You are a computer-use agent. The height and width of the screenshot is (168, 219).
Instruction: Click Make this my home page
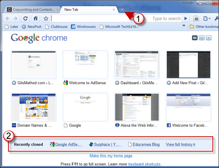pos(111,156)
